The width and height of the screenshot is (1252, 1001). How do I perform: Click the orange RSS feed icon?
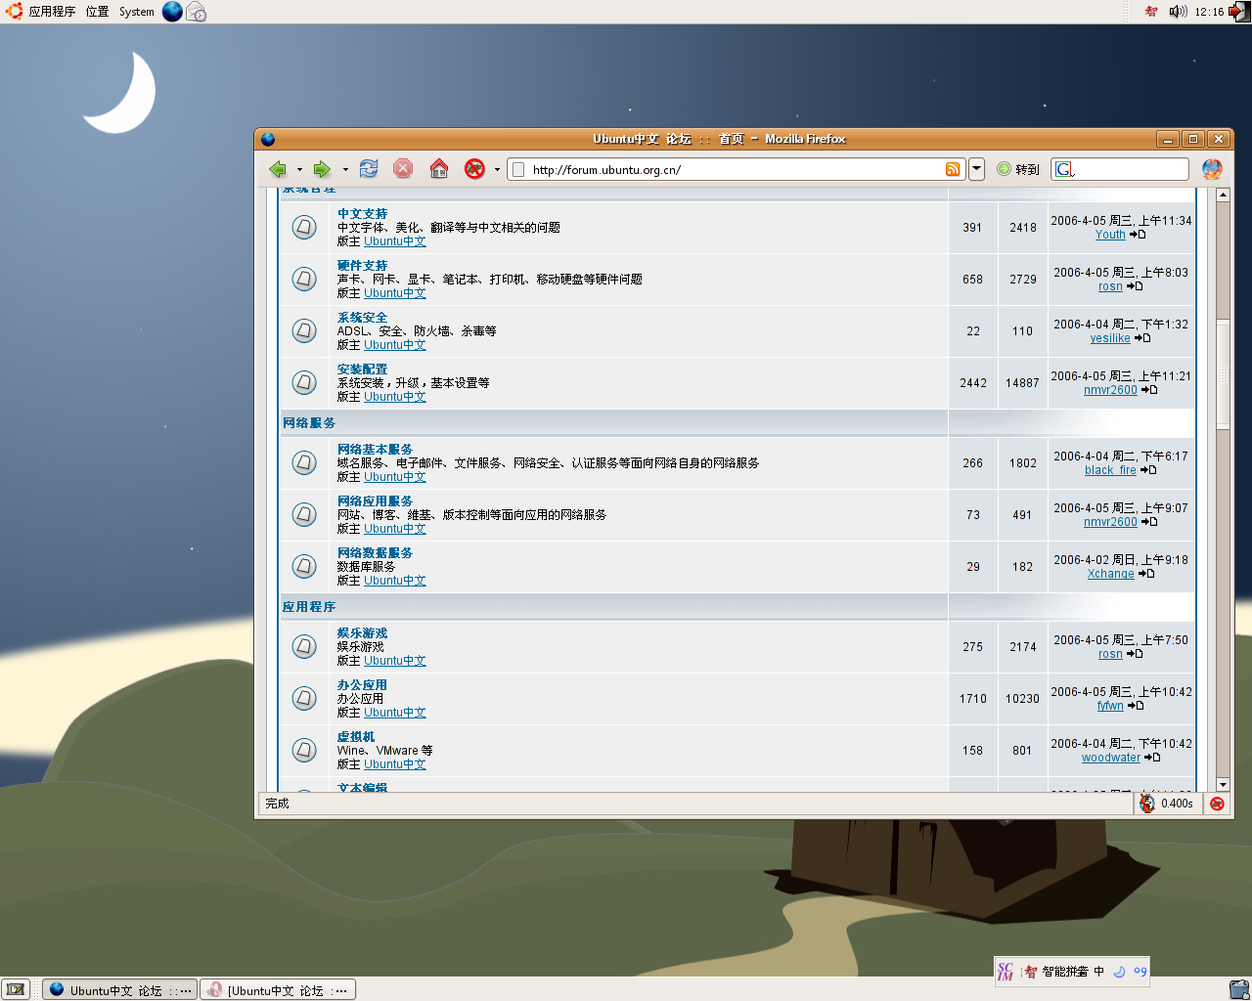click(953, 169)
